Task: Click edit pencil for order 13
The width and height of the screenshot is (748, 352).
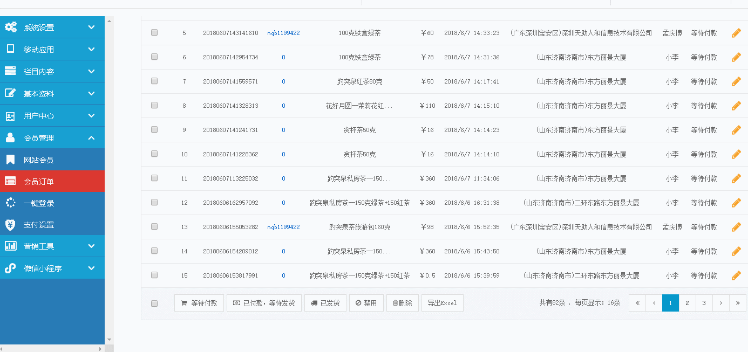Action: pos(736,227)
